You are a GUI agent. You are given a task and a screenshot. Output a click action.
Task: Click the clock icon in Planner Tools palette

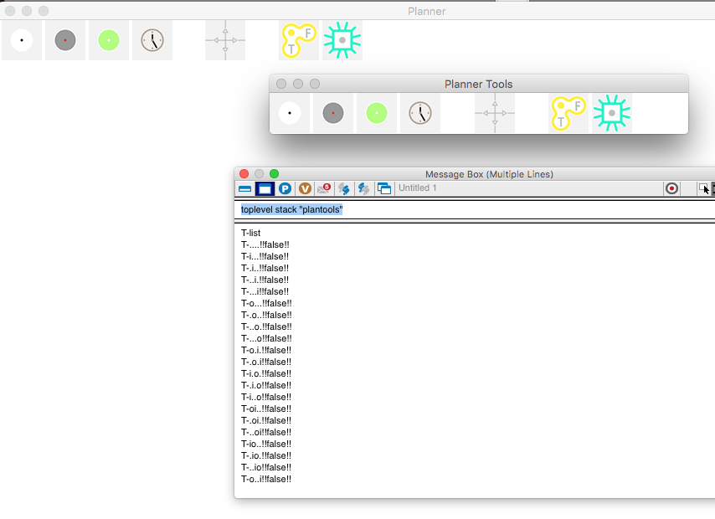[x=420, y=113]
